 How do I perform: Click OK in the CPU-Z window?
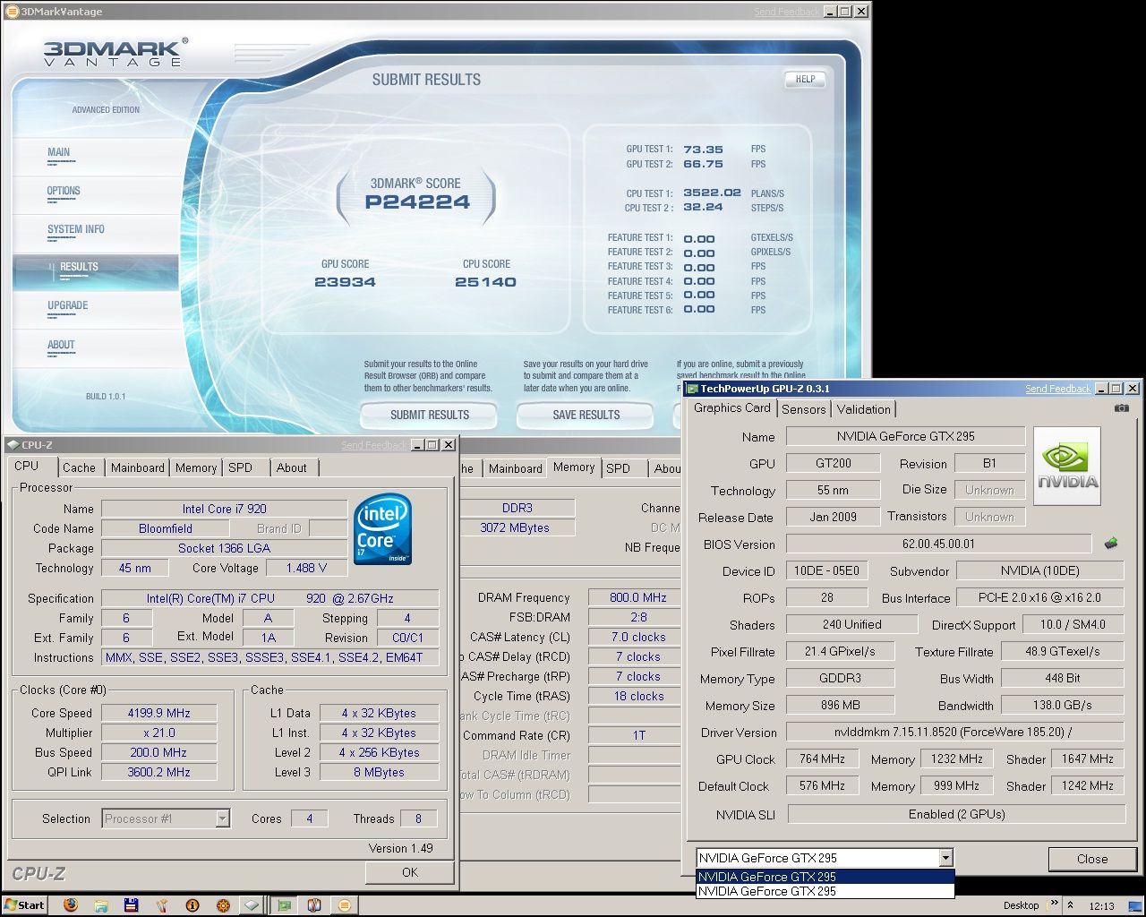tap(409, 872)
